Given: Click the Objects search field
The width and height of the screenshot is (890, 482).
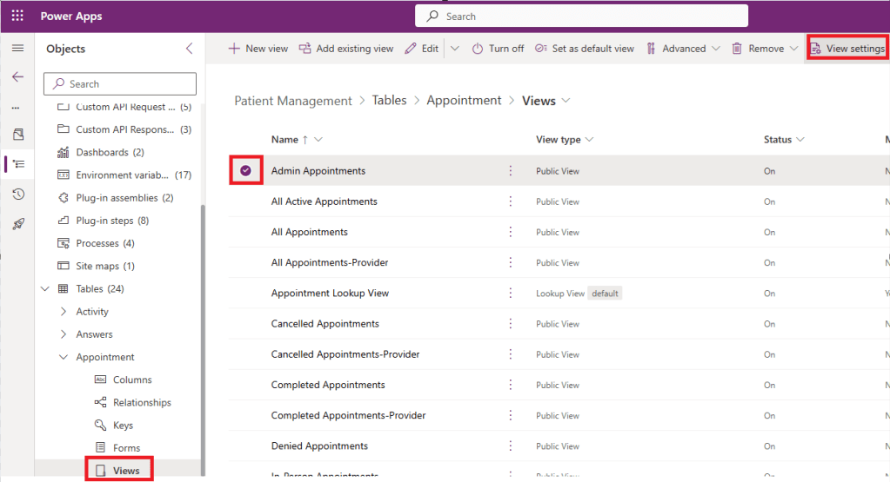Looking at the screenshot, I should [120, 84].
